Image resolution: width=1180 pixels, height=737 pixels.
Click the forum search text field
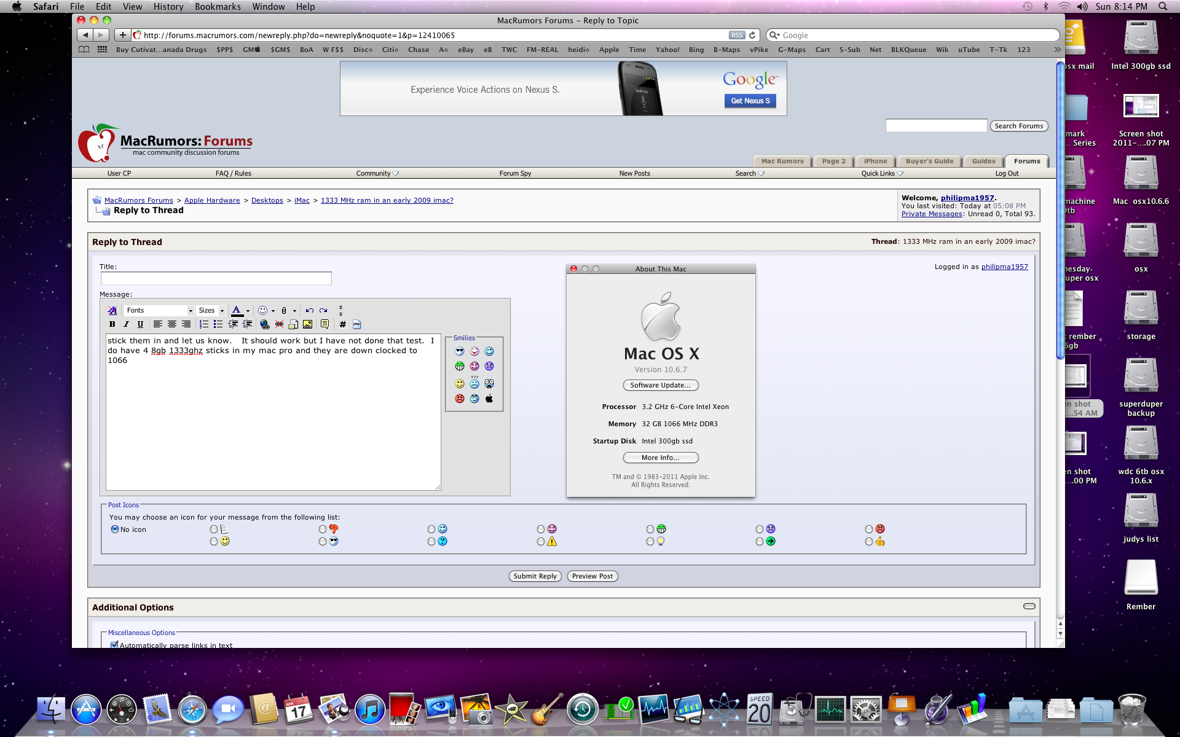[x=936, y=126]
